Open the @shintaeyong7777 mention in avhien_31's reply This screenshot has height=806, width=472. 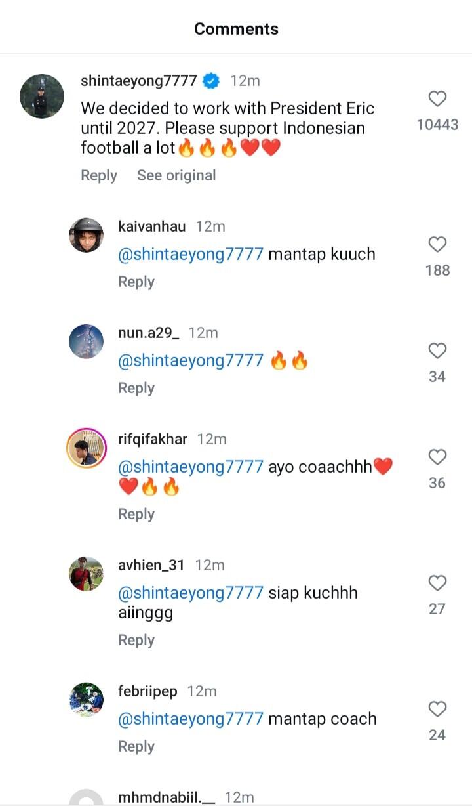pyautogui.click(x=190, y=593)
